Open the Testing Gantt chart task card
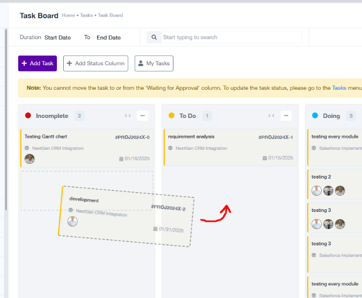 [x=87, y=148]
